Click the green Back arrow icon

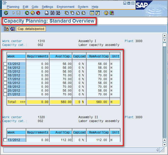(x=27, y=13)
